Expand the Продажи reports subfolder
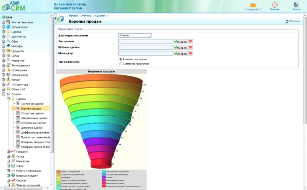The width and height of the screenshot is (307, 190). tap(8, 152)
